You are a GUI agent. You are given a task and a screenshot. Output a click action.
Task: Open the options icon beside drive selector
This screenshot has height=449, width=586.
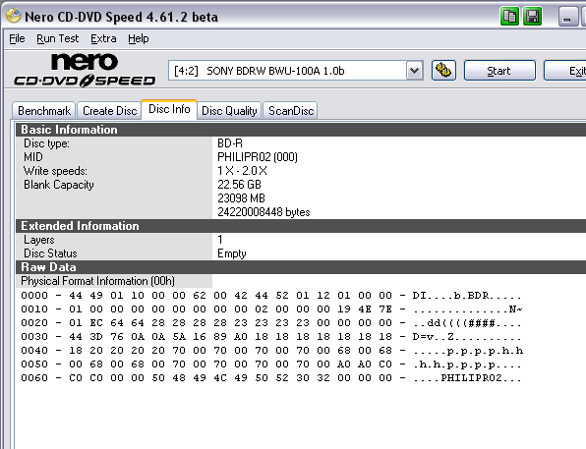pyautogui.click(x=443, y=70)
